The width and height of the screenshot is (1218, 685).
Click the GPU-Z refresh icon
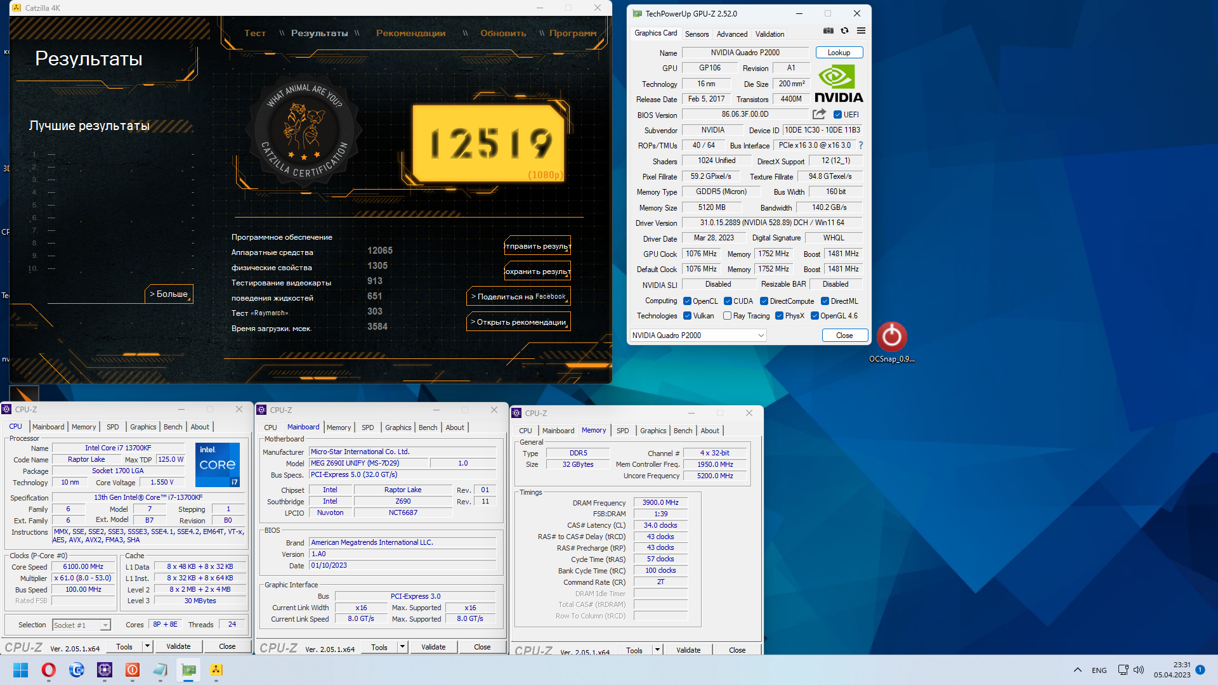844,31
